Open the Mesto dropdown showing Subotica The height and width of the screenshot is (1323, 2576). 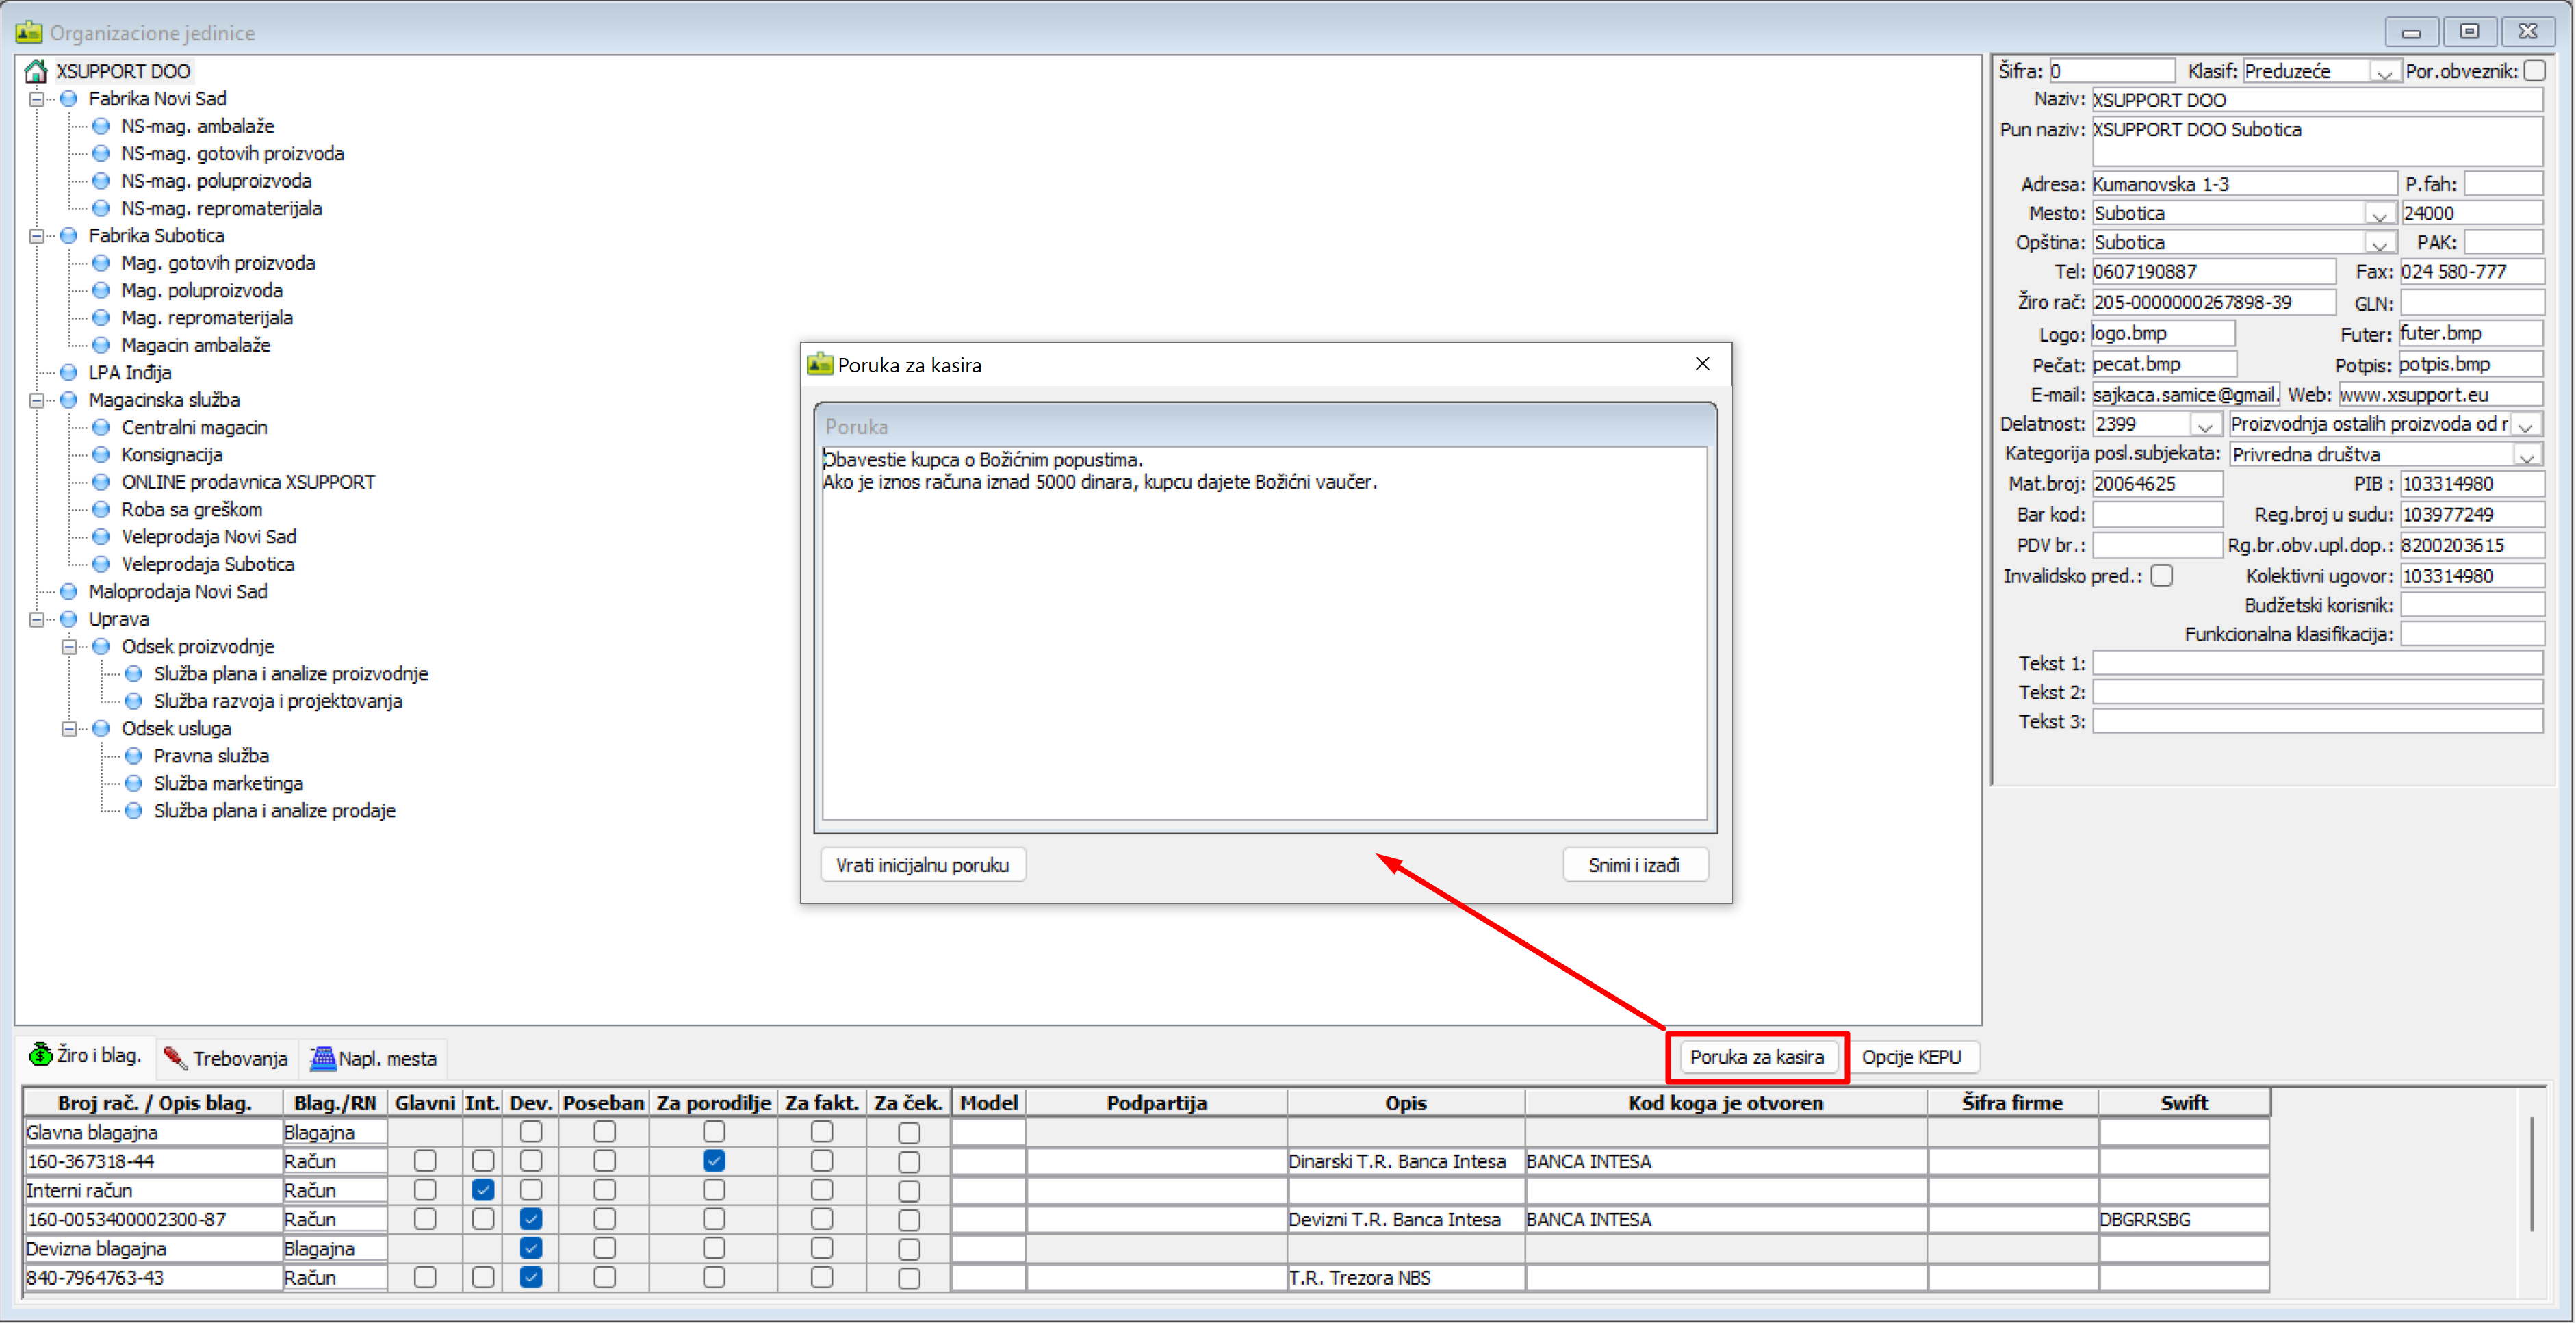click(2379, 215)
